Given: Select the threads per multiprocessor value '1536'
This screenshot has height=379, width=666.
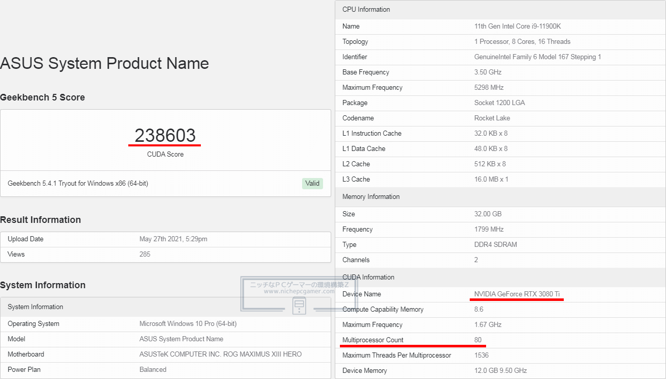Looking at the screenshot, I should (x=481, y=356).
